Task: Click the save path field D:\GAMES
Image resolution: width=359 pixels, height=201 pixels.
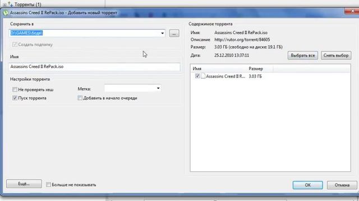Action: click(87, 33)
